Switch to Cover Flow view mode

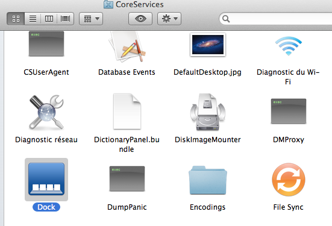(66, 19)
